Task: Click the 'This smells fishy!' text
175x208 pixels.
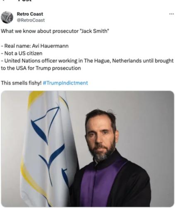Action: tap(21, 83)
